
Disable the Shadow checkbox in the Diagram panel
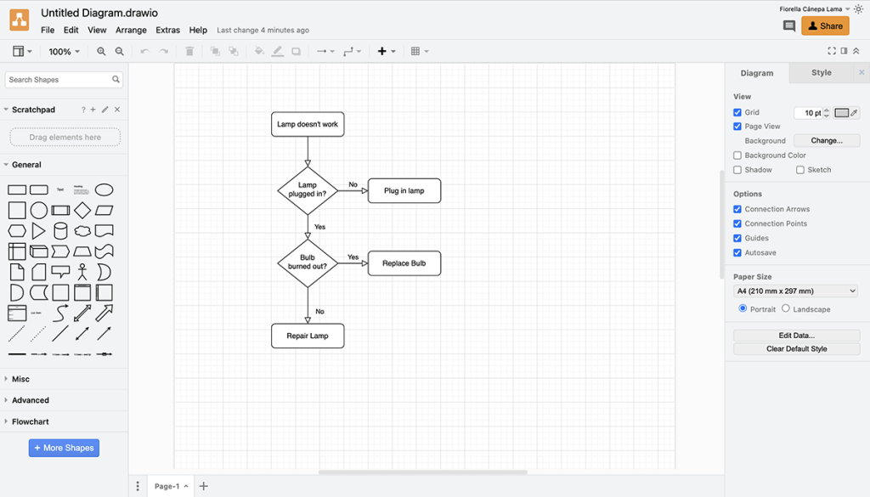click(x=737, y=170)
